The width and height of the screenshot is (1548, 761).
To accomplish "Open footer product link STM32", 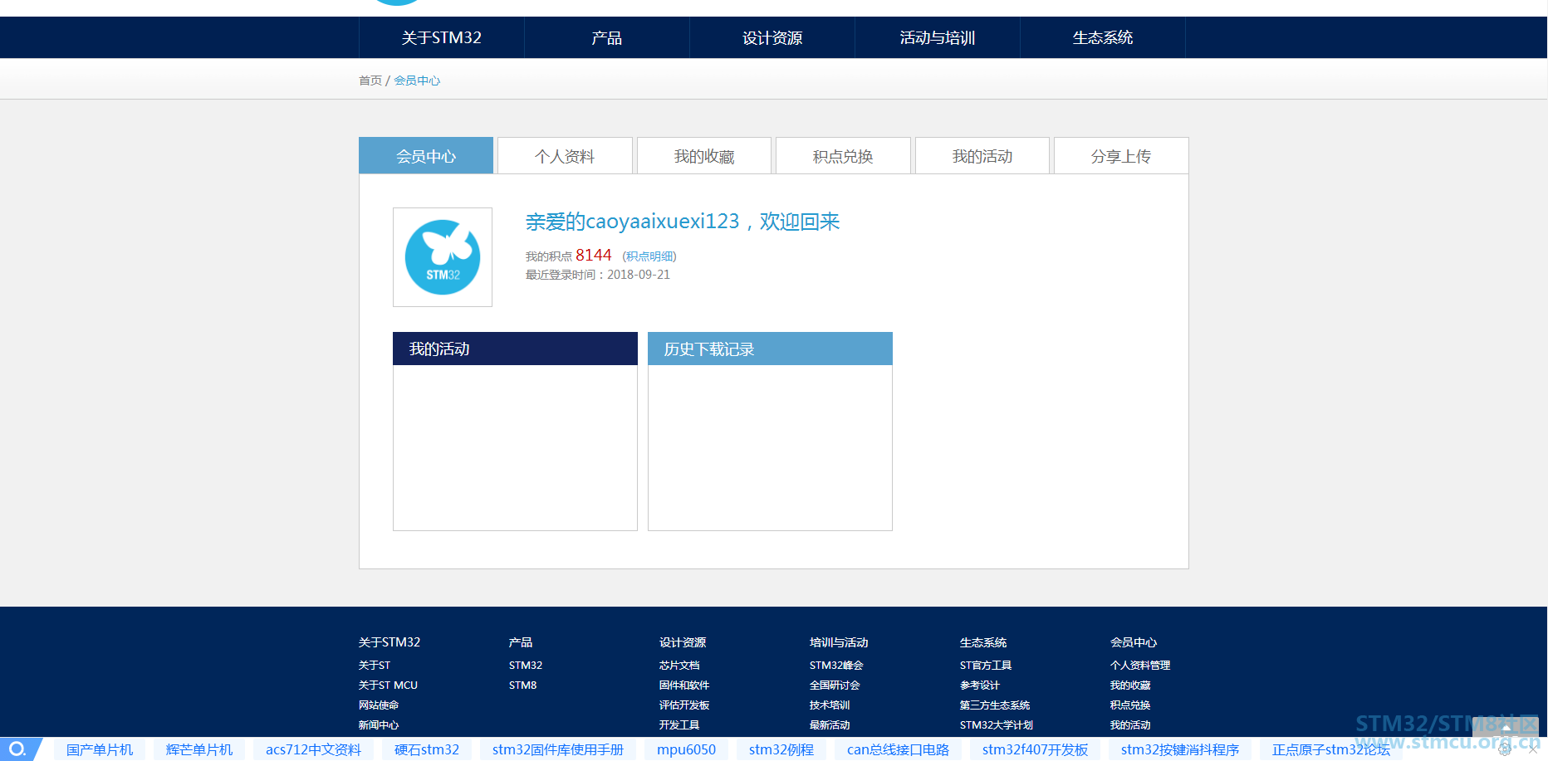I will [x=526, y=666].
